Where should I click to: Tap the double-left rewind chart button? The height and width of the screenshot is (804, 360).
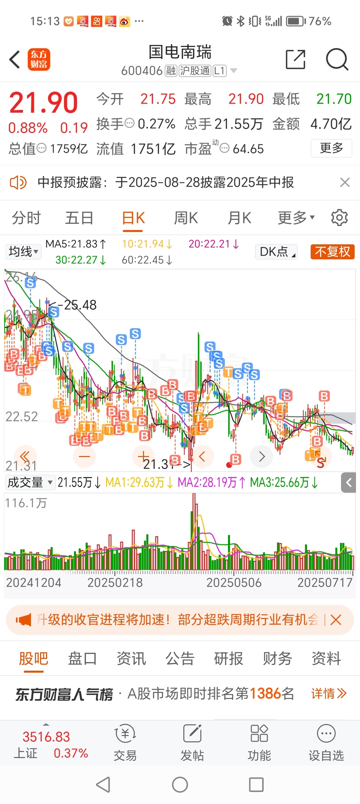(x=25, y=456)
